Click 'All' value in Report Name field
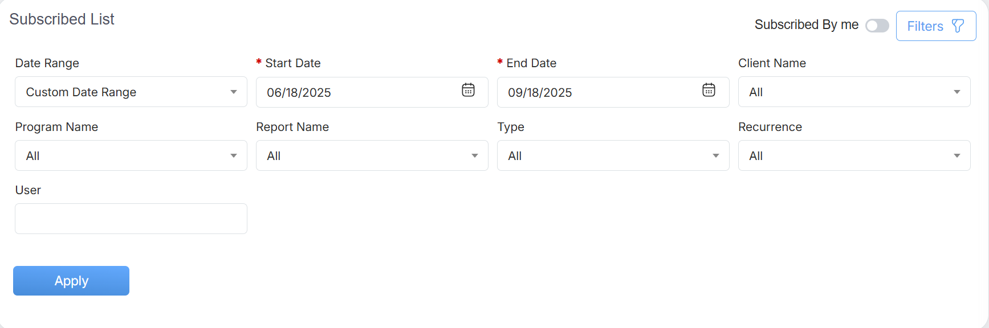Image resolution: width=989 pixels, height=328 pixels. (274, 156)
